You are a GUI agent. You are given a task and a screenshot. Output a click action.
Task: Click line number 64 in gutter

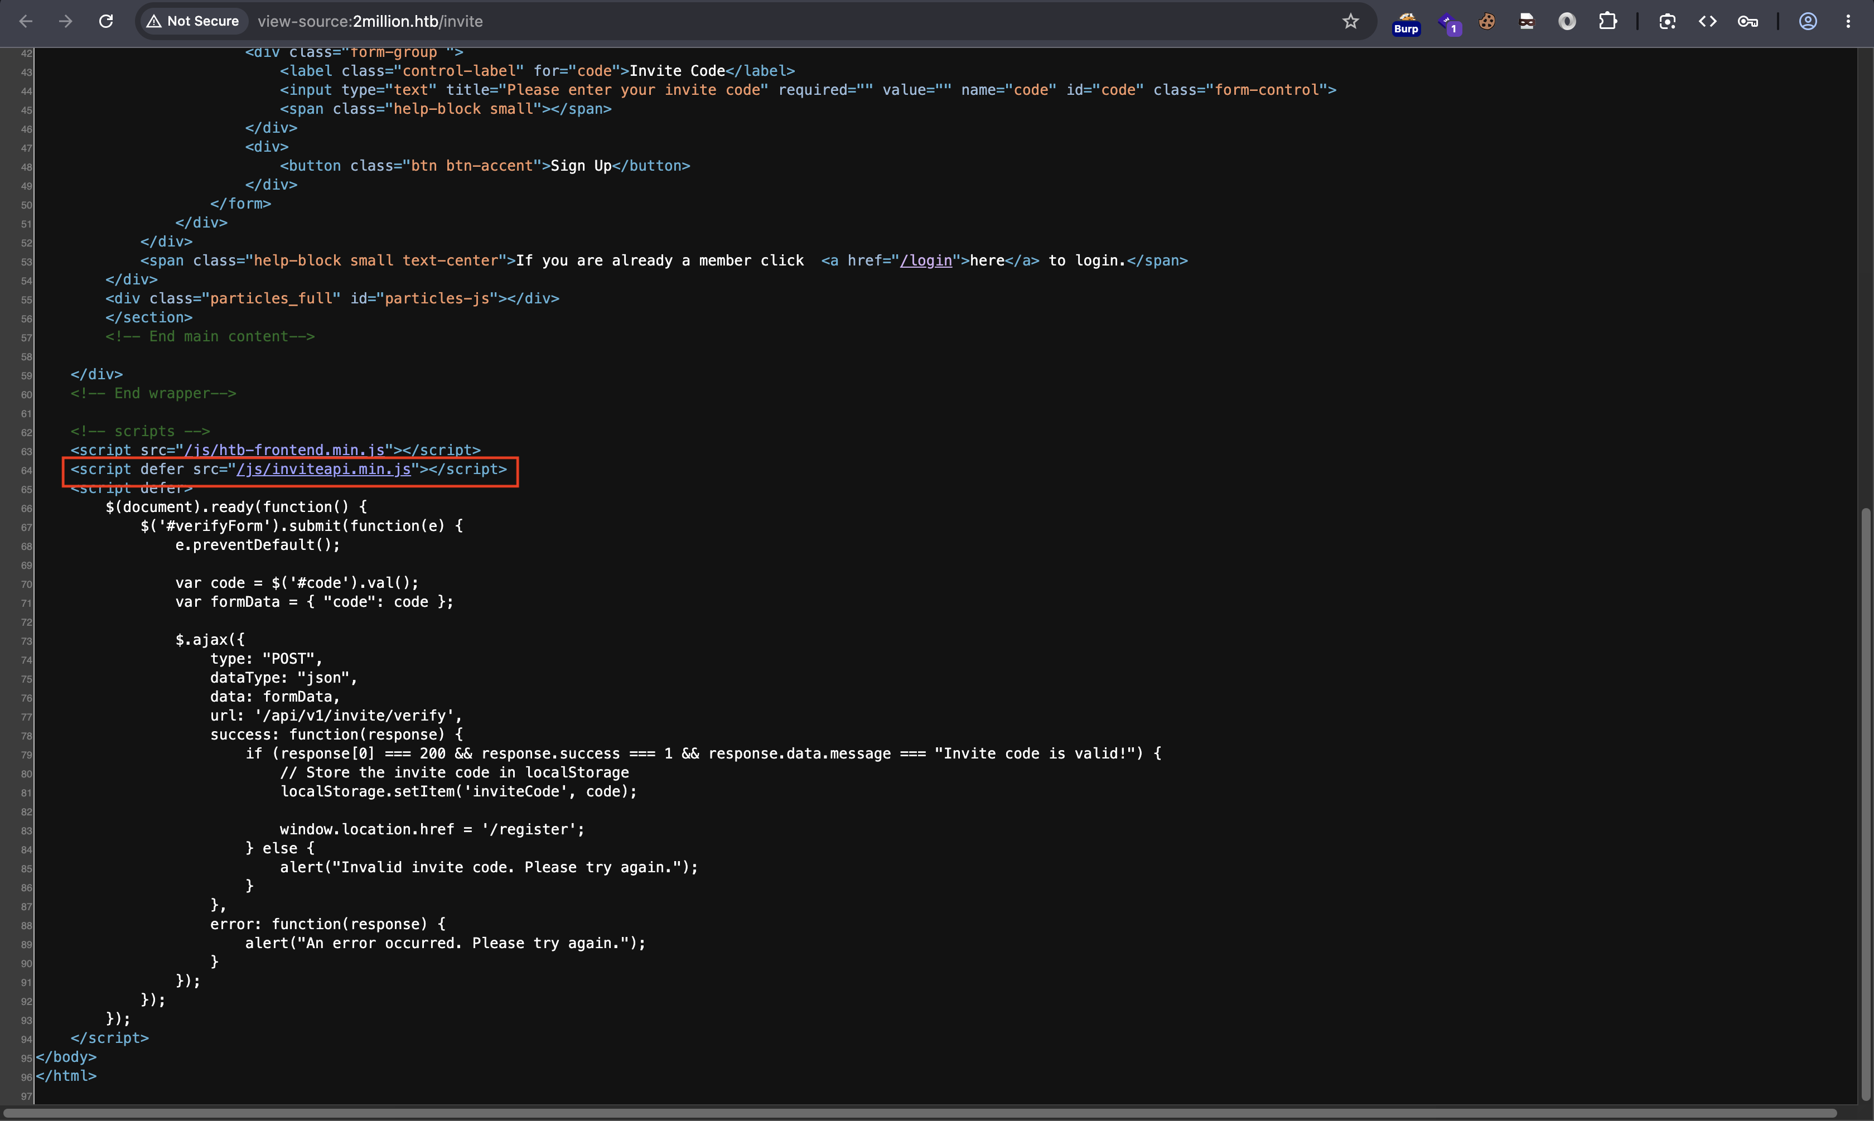(x=26, y=470)
